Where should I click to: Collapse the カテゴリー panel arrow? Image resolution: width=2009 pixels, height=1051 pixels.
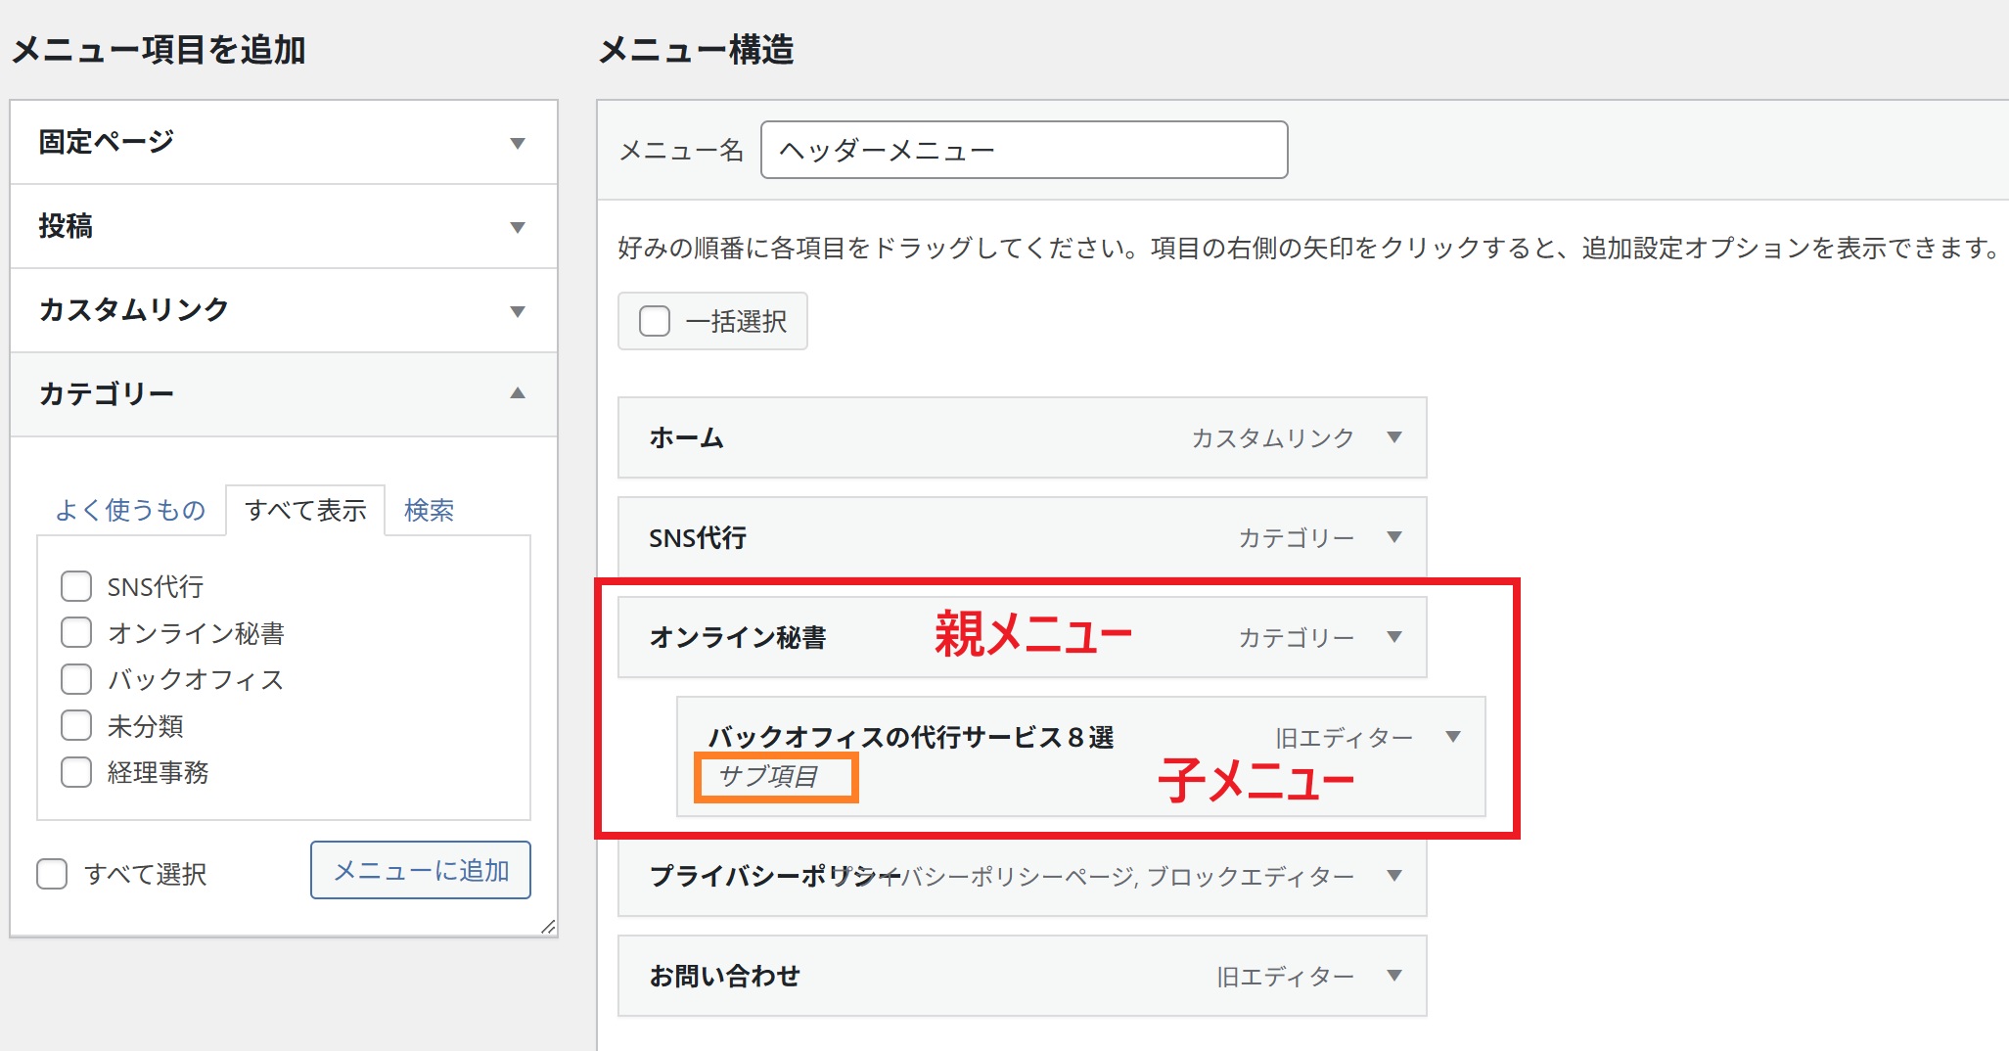518,393
